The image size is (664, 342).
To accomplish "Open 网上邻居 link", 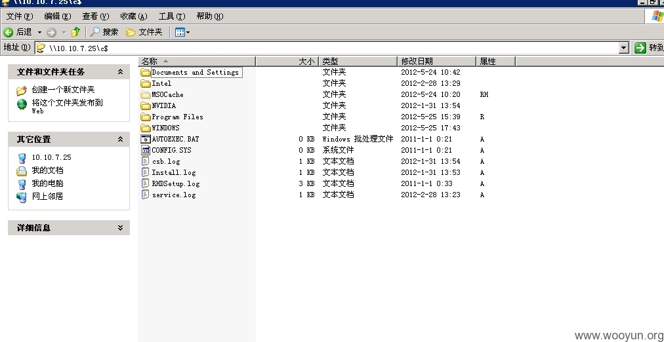I will (47, 197).
